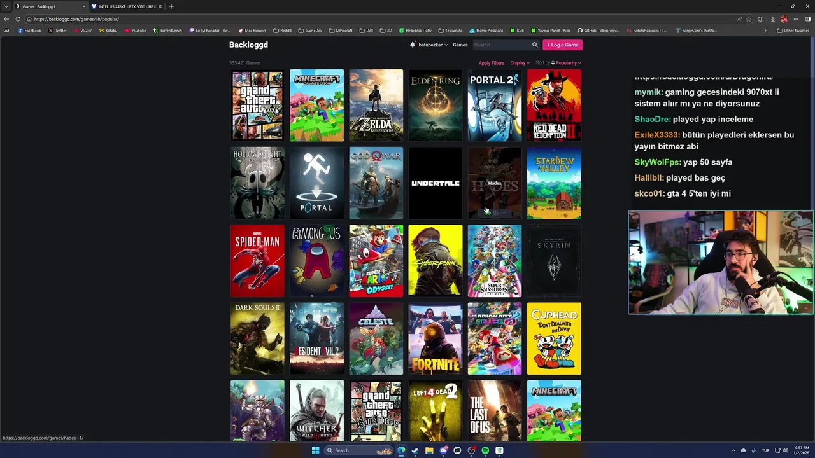Open the God of War game cover
Image resolution: width=815 pixels, height=458 pixels.
(x=376, y=183)
